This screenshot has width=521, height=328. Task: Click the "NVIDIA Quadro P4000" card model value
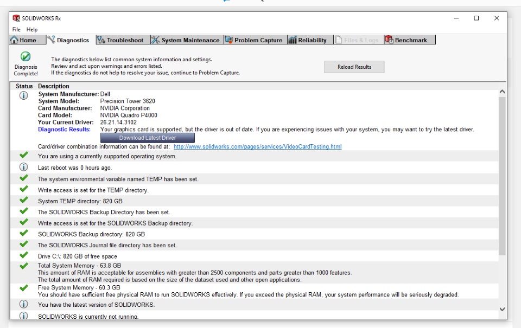click(129, 115)
